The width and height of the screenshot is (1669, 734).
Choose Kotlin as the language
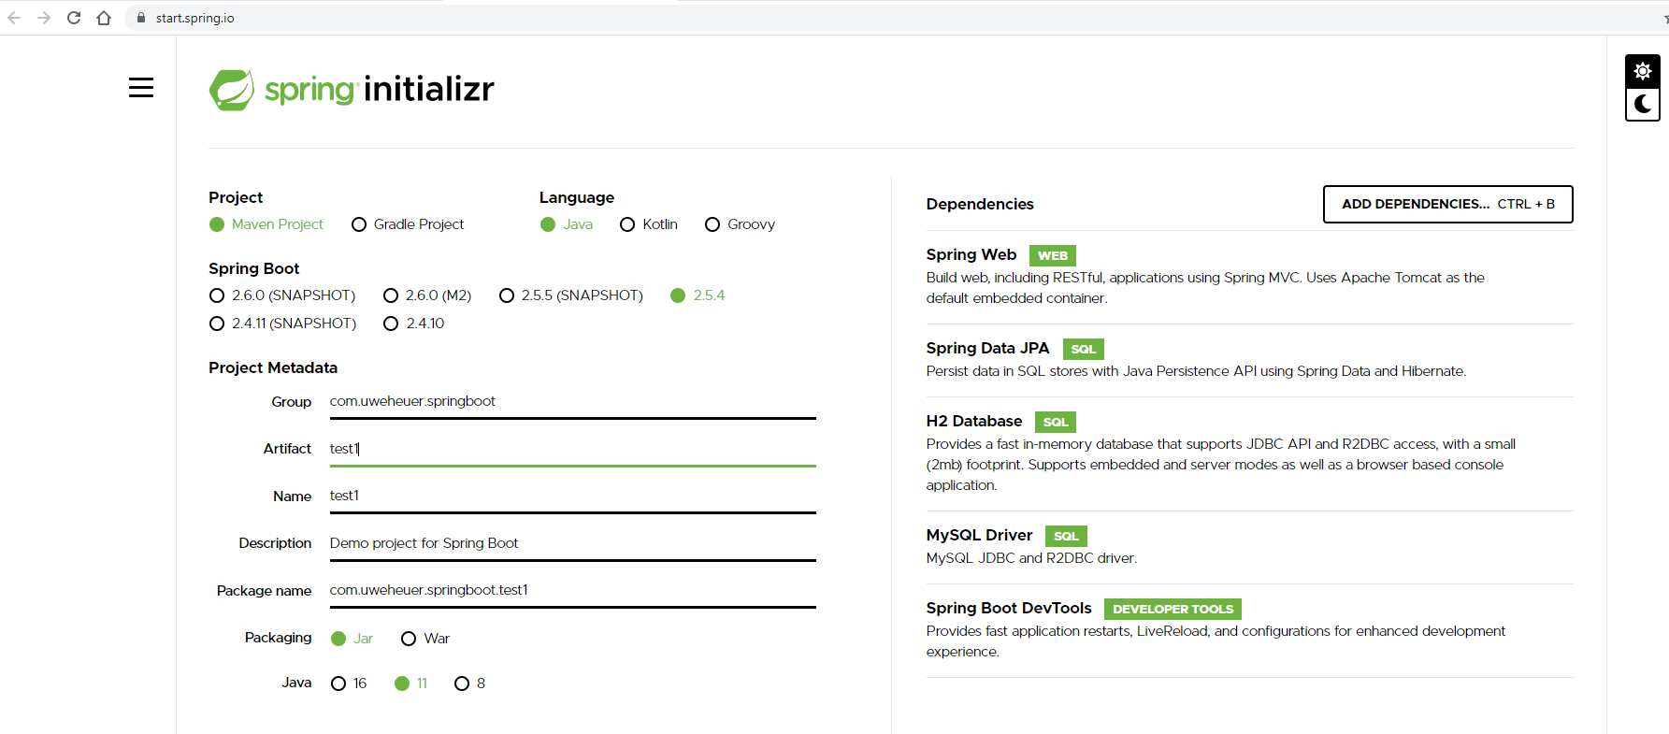(627, 224)
